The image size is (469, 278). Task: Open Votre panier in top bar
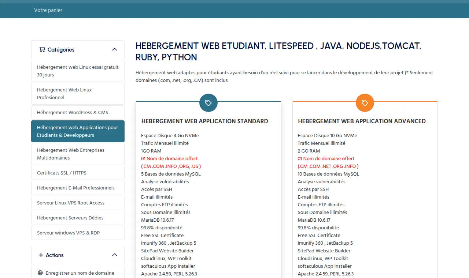[48, 10]
